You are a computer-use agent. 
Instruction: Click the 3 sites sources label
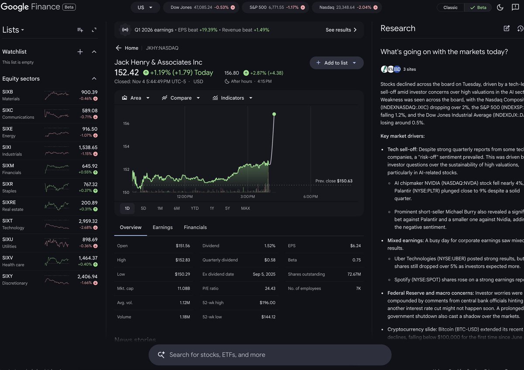[410, 69]
